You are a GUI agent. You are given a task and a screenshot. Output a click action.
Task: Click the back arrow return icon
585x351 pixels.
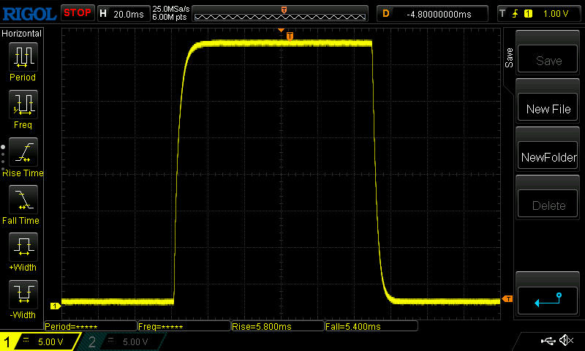[x=548, y=299]
